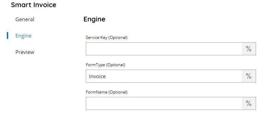The width and height of the screenshot is (268, 128).
Task: Focus the empty FormName text field
Action: pos(164,103)
